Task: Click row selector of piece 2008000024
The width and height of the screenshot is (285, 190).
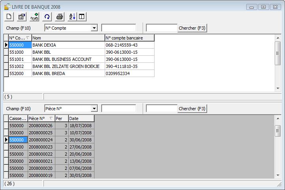Action: pyautogui.click(x=6, y=140)
